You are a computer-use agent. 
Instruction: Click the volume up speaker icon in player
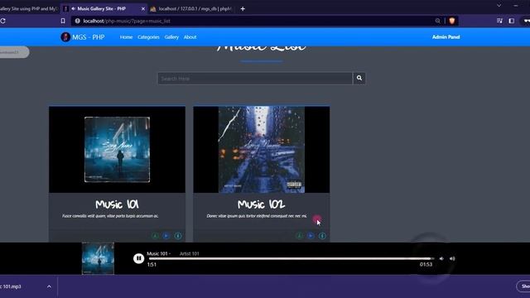[452, 258]
